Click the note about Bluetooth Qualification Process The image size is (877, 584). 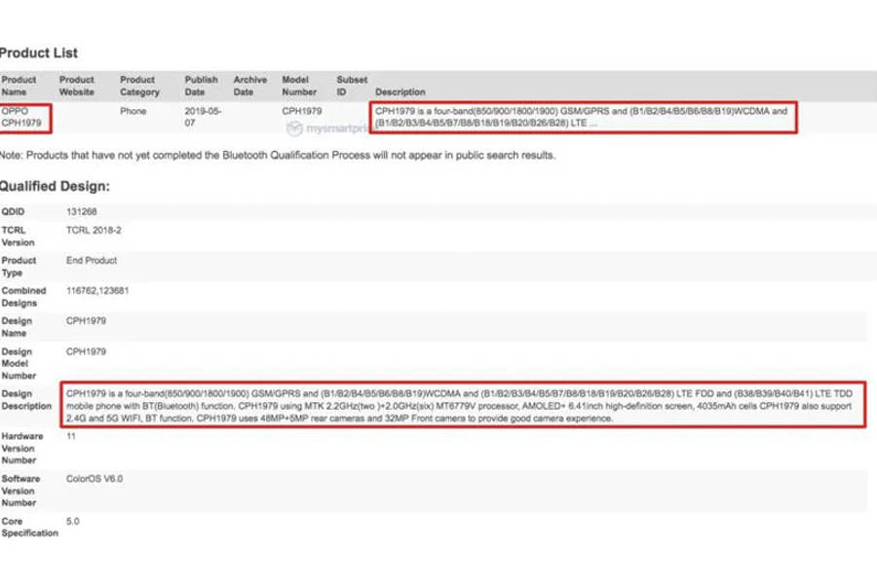click(278, 155)
